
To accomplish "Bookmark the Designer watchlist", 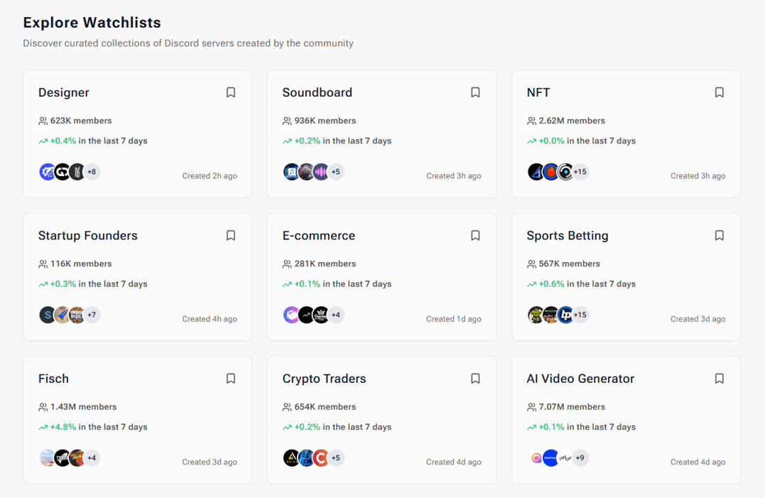I will point(230,92).
